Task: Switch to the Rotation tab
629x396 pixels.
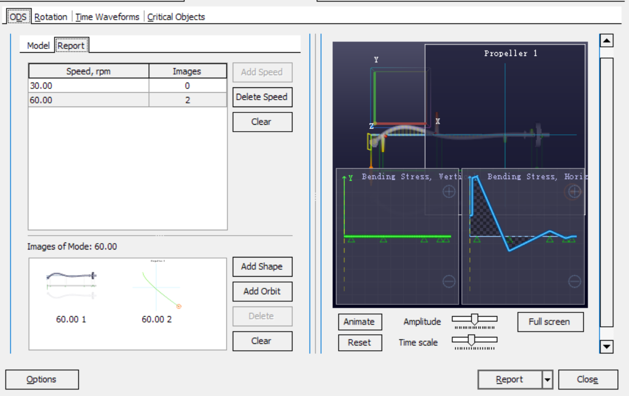Action: 51,17
